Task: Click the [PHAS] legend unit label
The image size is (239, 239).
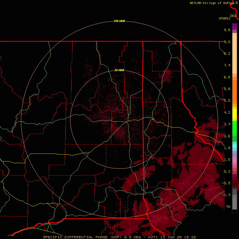Action: click(224, 18)
